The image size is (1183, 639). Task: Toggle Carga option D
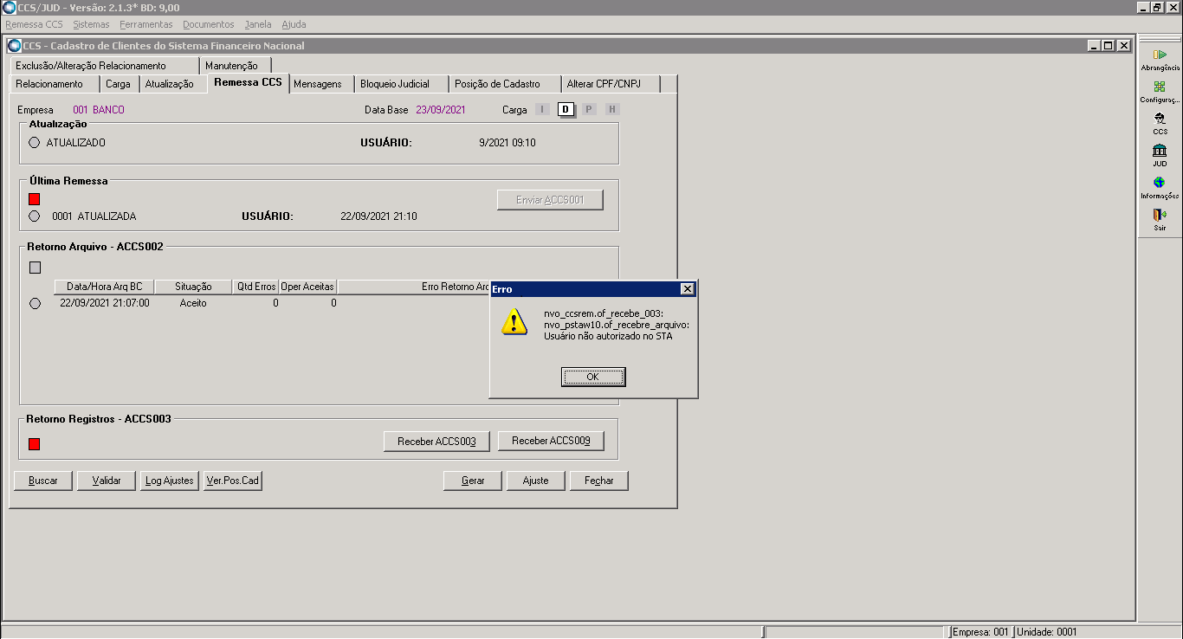566,109
